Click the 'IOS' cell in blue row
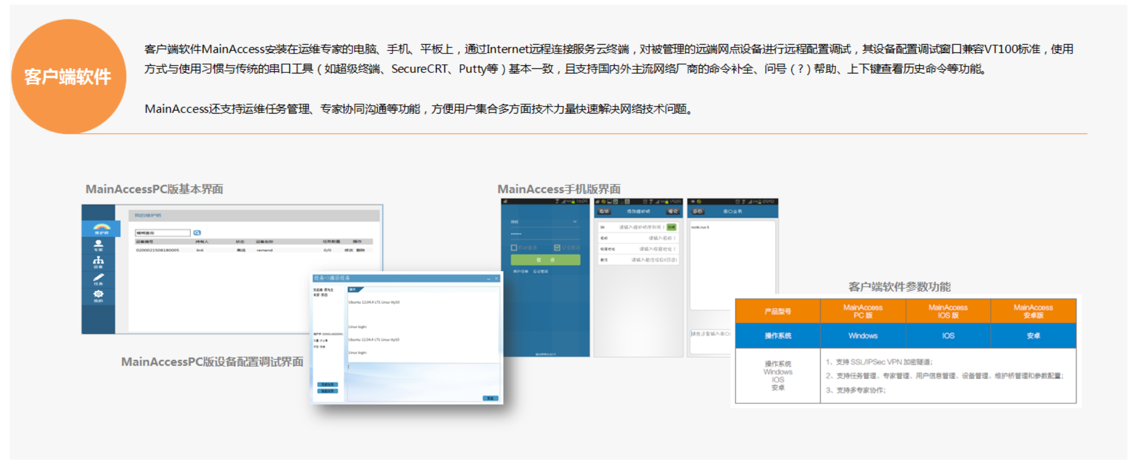Viewport: 1134px width, 470px height. 948,336
